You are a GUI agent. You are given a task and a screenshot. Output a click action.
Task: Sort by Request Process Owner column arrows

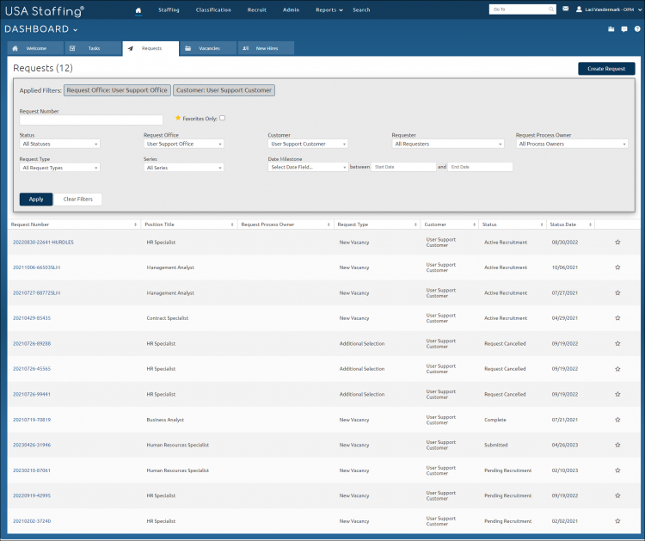tap(329, 224)
